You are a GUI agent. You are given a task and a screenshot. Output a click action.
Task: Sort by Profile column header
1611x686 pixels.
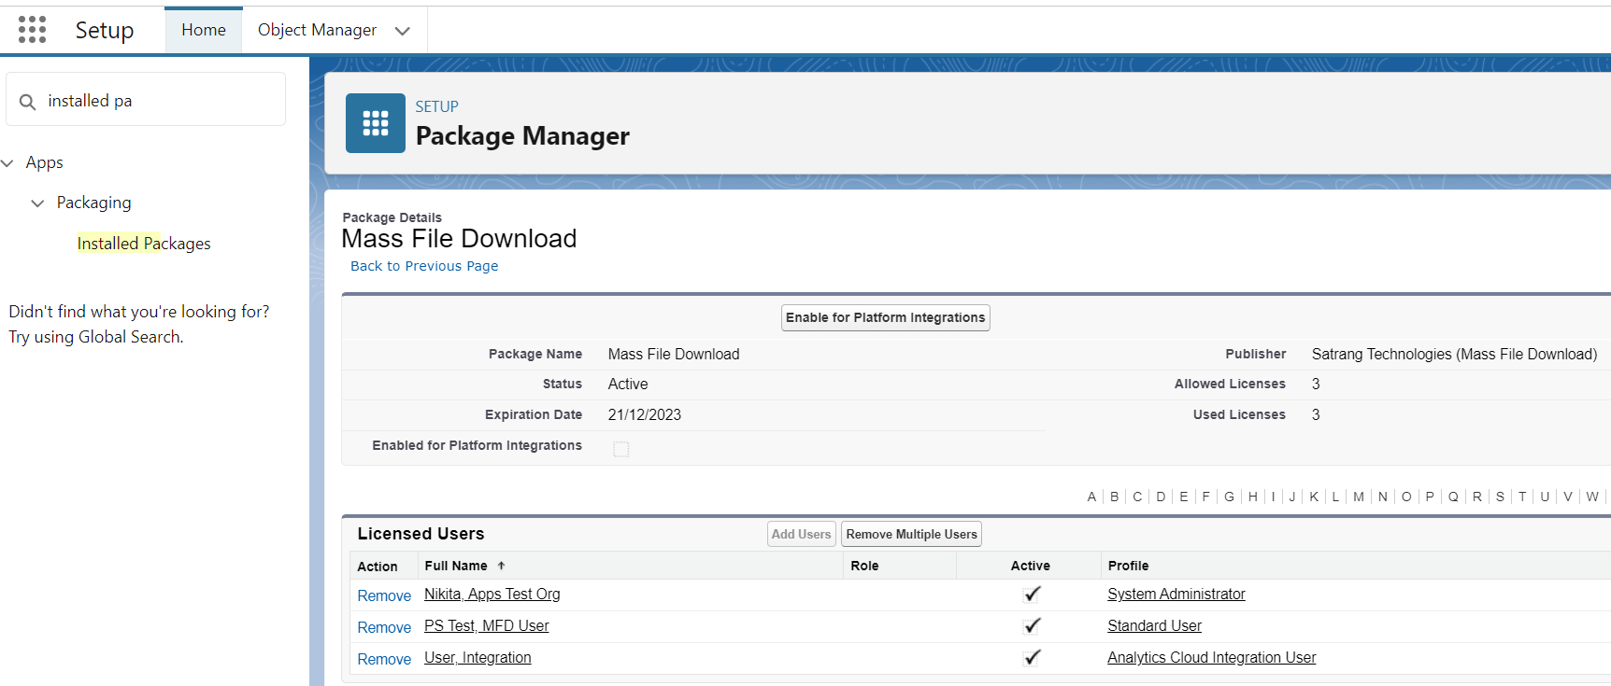(x=1128, y=566)
